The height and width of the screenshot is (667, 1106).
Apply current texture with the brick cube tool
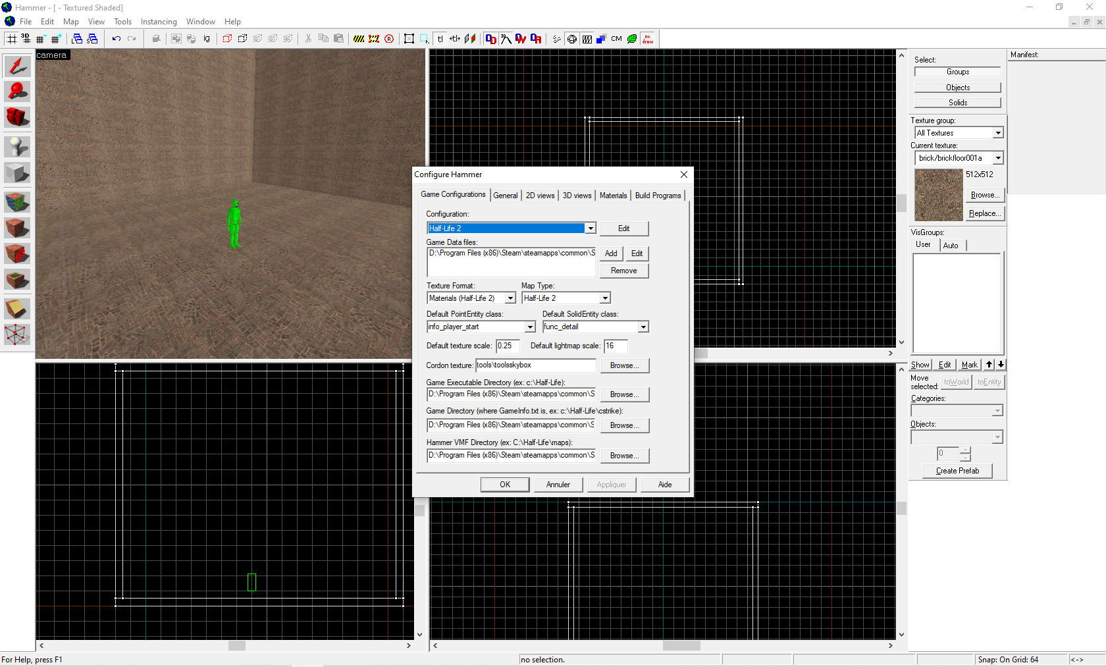pyautogui.click(x=17, y=228)
